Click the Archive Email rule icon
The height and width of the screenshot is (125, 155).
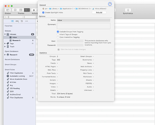click(x=8, y=95)
